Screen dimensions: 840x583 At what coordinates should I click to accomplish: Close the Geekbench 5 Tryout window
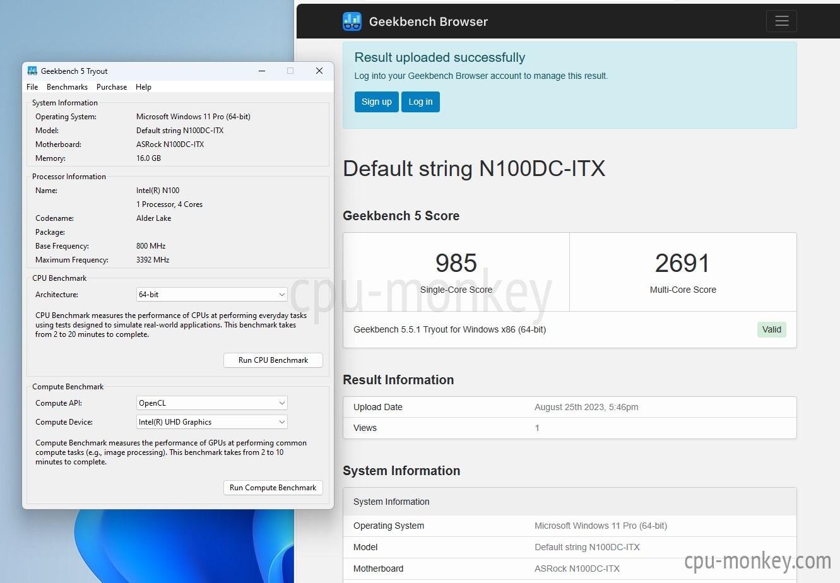pos(319,71)
